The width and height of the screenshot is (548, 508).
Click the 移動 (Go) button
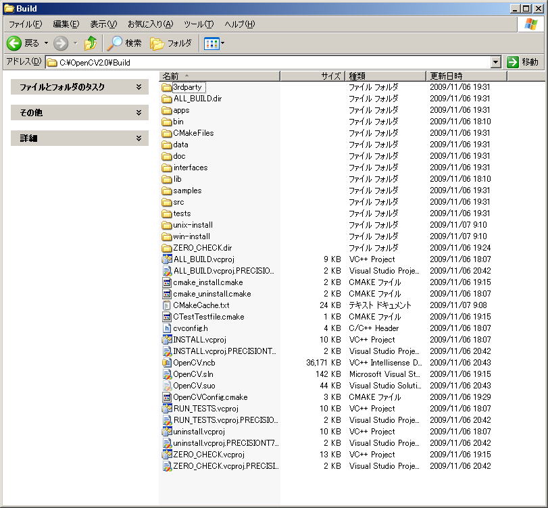pyautogui.click(x=523, y=62)
